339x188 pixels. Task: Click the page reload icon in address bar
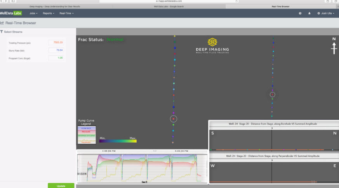pyautogui.click(x=236, y=1)
